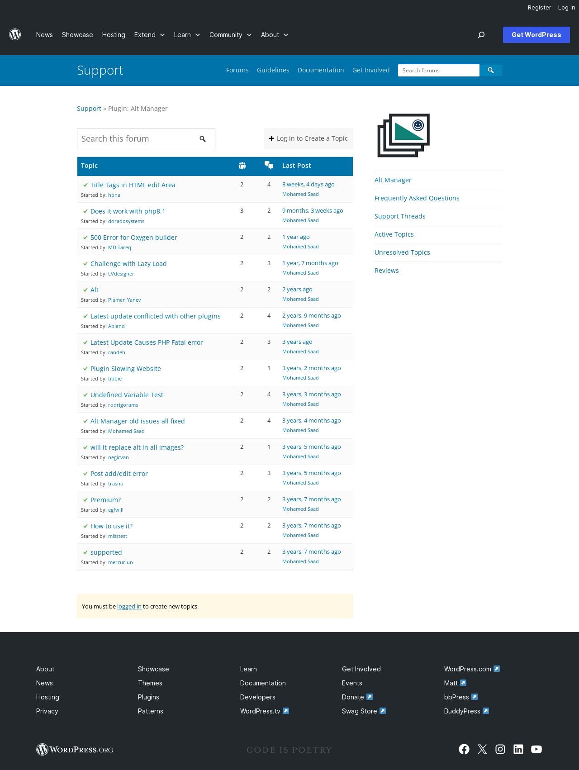Open topic Plugin Slowing Website

(126, 369)
